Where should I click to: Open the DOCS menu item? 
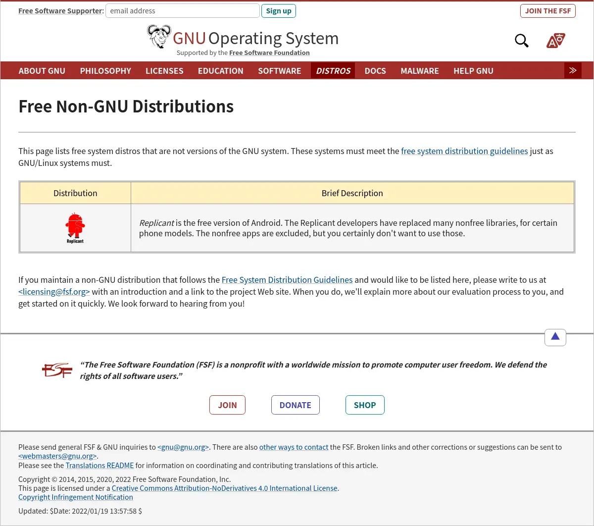click(375, 71)
